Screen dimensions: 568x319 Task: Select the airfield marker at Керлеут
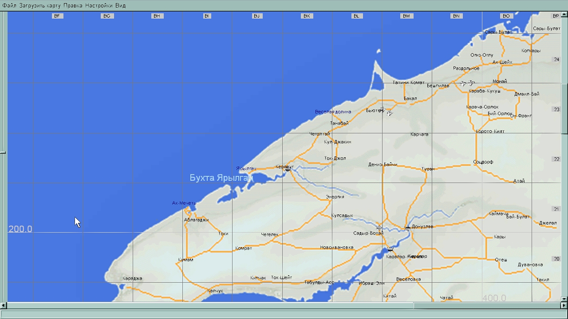[288, 169]
